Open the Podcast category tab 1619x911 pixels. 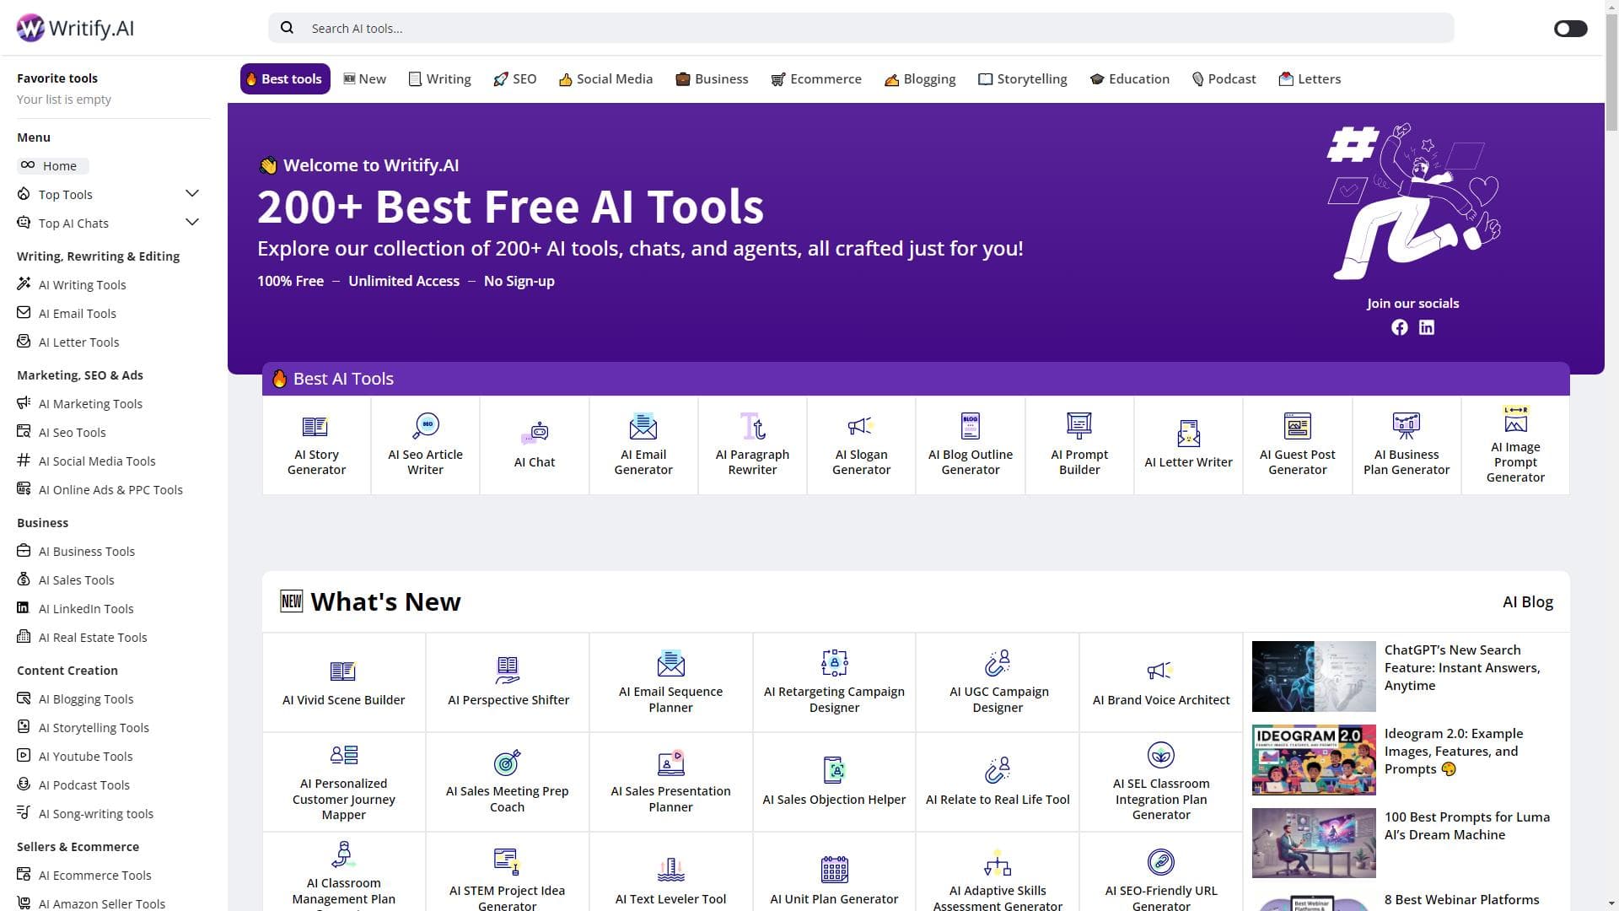[1224, 79]
